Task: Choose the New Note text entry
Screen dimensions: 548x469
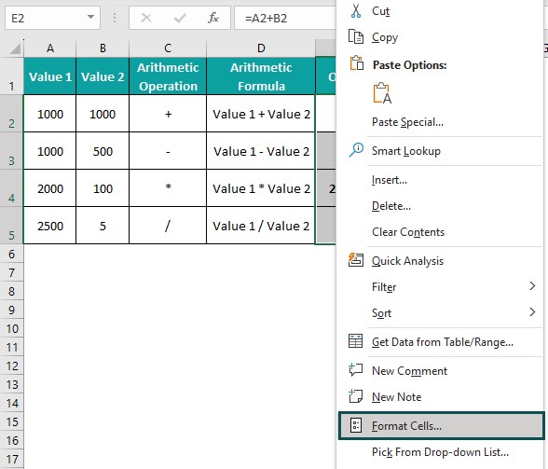Action: coord(397,397)
